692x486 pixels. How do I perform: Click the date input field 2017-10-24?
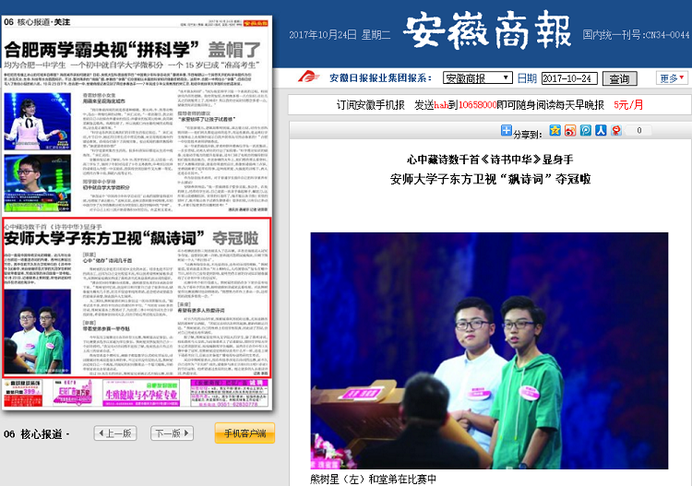pyautogui.click(x=569, y=78)
